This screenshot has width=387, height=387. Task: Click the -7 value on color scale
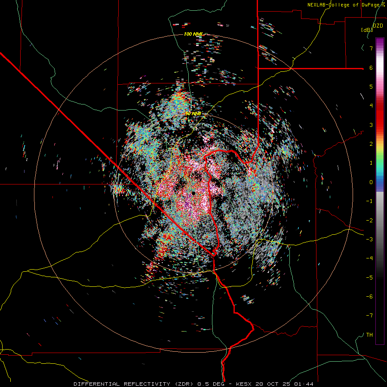coord(369,316)
